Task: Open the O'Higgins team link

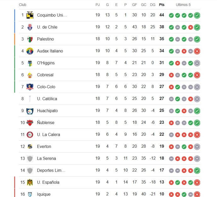Action: coord(46,63)
